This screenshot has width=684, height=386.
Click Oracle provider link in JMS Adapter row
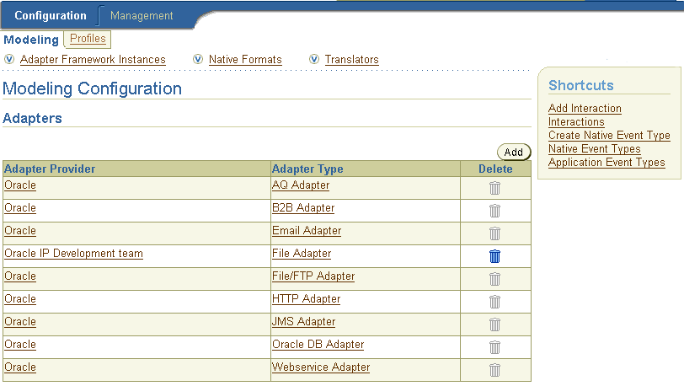(20, 321)
